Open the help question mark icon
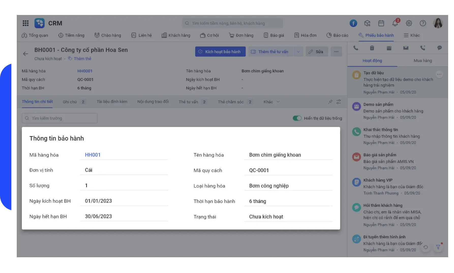This screenshot has width=454, height=273. [x=423, y=23]
